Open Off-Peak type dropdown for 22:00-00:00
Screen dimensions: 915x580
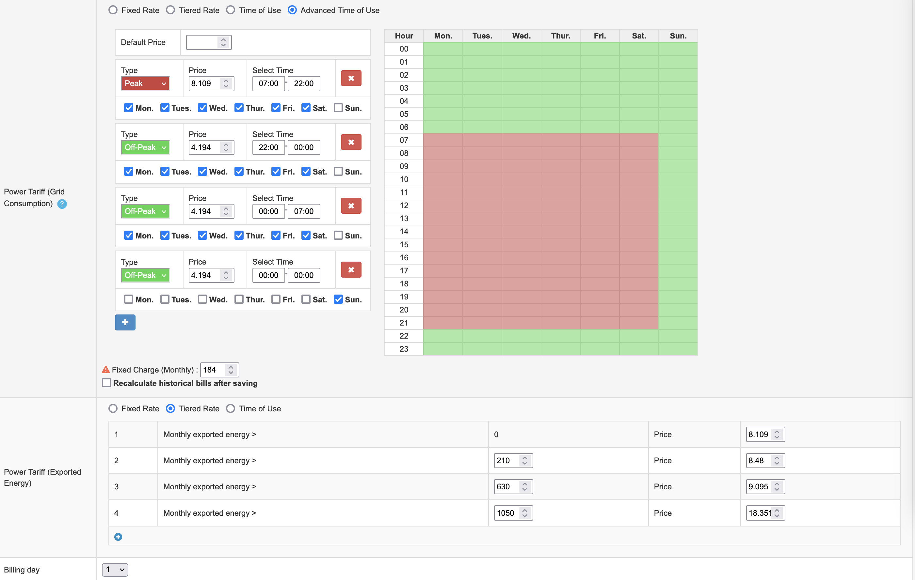(x=145, y=147)
